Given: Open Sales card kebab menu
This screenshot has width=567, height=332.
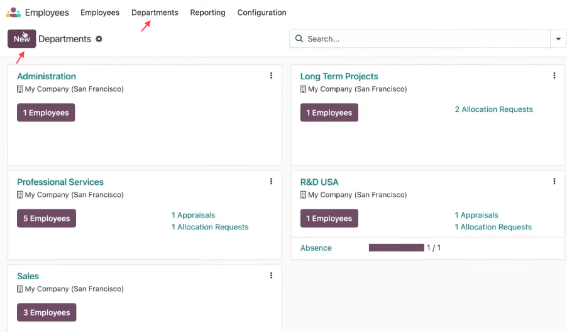Looking at the screenshot, I should click(271, 275).
